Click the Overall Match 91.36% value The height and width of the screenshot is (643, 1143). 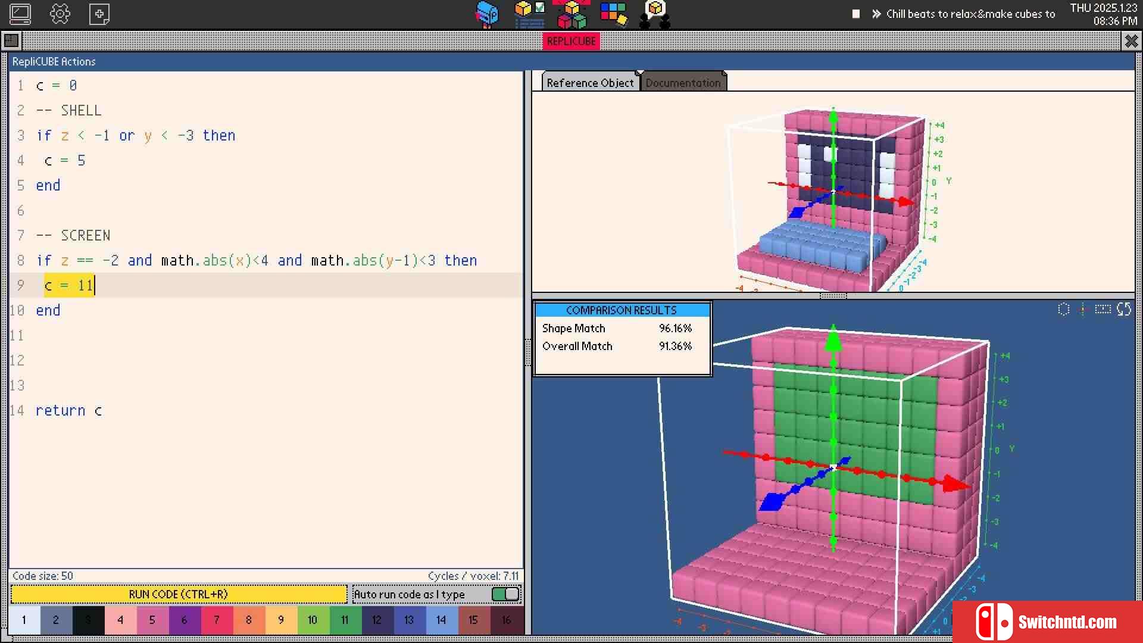[x=675, y=346]
